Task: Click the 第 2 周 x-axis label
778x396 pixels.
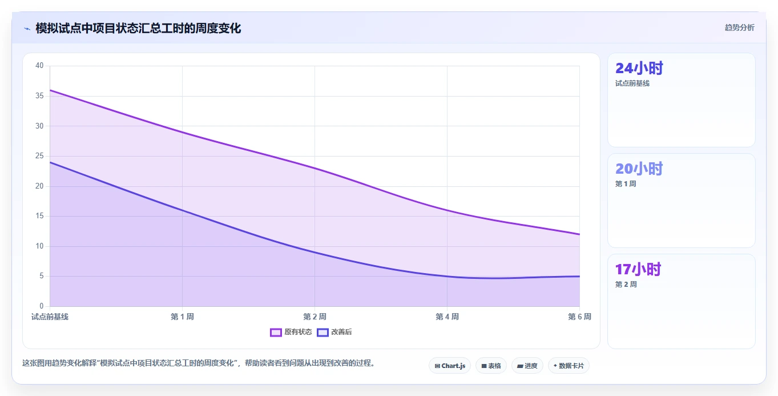Action: (315, 317)
